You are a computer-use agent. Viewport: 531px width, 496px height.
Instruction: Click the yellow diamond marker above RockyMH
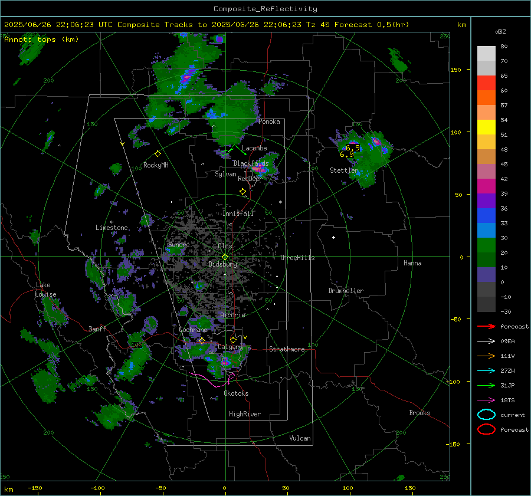158,154
